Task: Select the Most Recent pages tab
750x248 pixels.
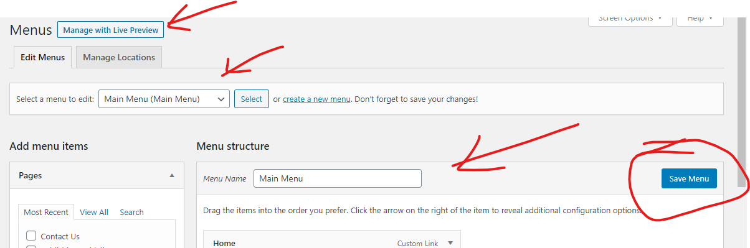Action: 46,212
